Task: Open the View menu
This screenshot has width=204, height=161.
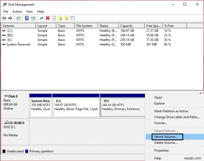Action: (29, 12)
